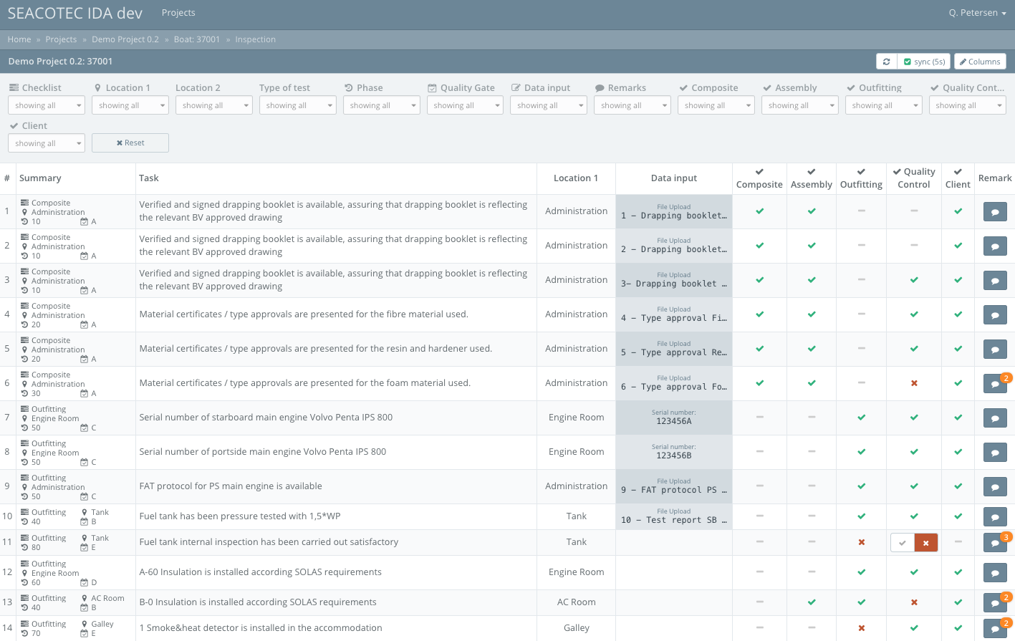1015x641 pixels.
Task: Click the Reset filters button
Action: tap(130, 143)
